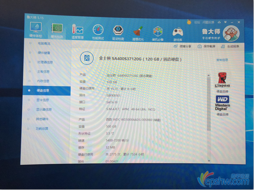Screen dimensions: 254x190
Task: Generate a report with 生成报表
Action: 230,46
